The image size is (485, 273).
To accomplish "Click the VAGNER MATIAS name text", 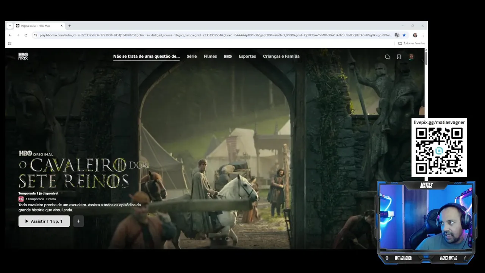I will [448, 258].
